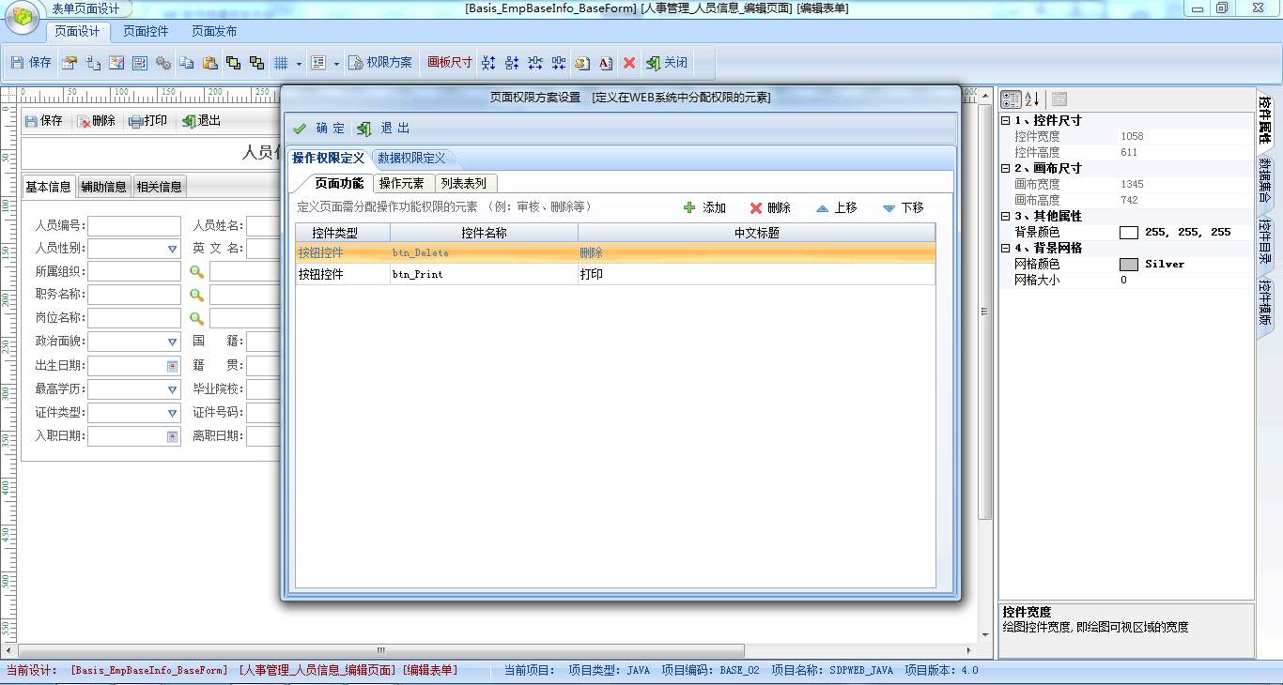Toggle the design grid icon
This screenshot has width=1283, height=685.
[x=281, y=63]
